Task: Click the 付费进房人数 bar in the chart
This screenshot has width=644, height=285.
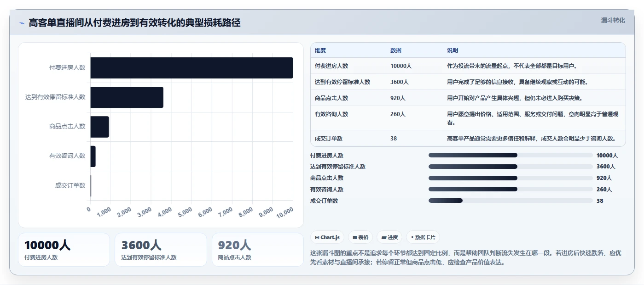Action: 191,67
